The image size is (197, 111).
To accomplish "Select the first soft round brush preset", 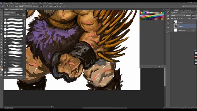I will click(14, 19).
